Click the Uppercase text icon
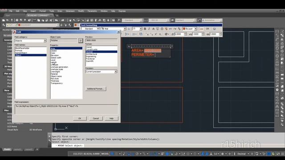This screenshot has height=160, width=285. click(147, 34)
